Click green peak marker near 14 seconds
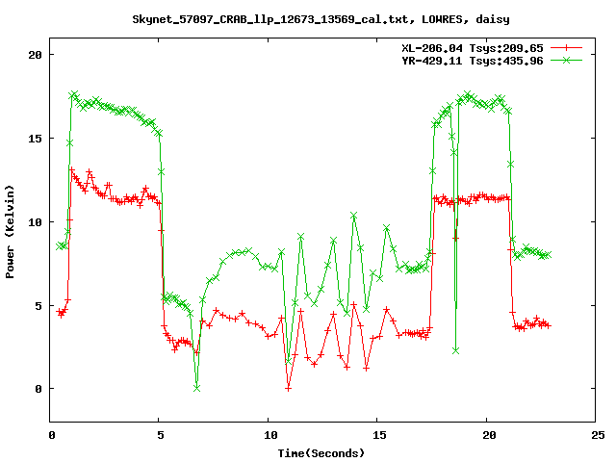Image resolution: width=616 pixels, height=462 pixels. (353, 216)
